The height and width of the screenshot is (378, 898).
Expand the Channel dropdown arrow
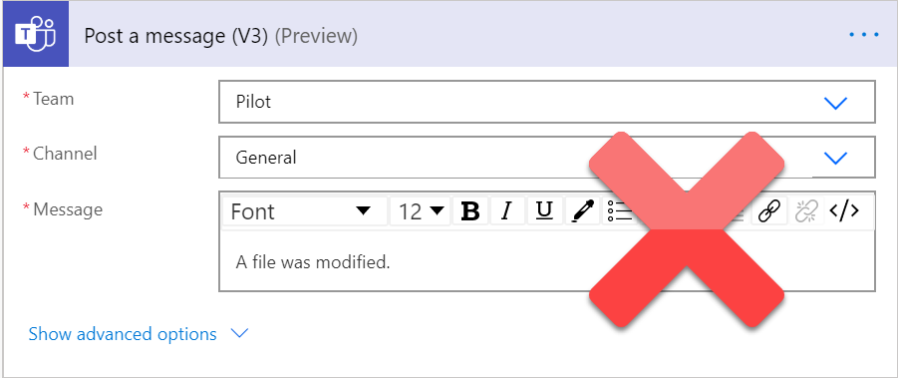click(835, 158)
